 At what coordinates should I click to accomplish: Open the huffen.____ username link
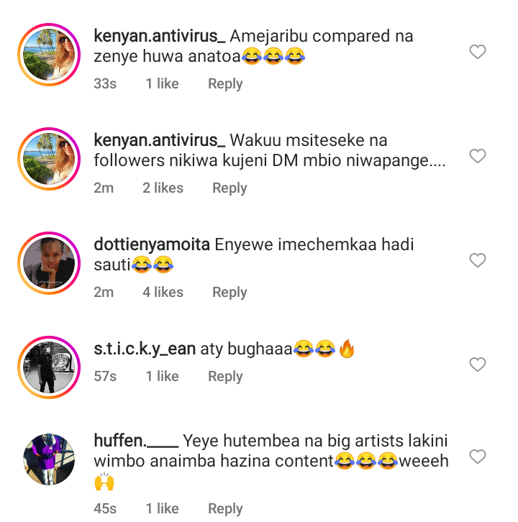click(136, 440)
